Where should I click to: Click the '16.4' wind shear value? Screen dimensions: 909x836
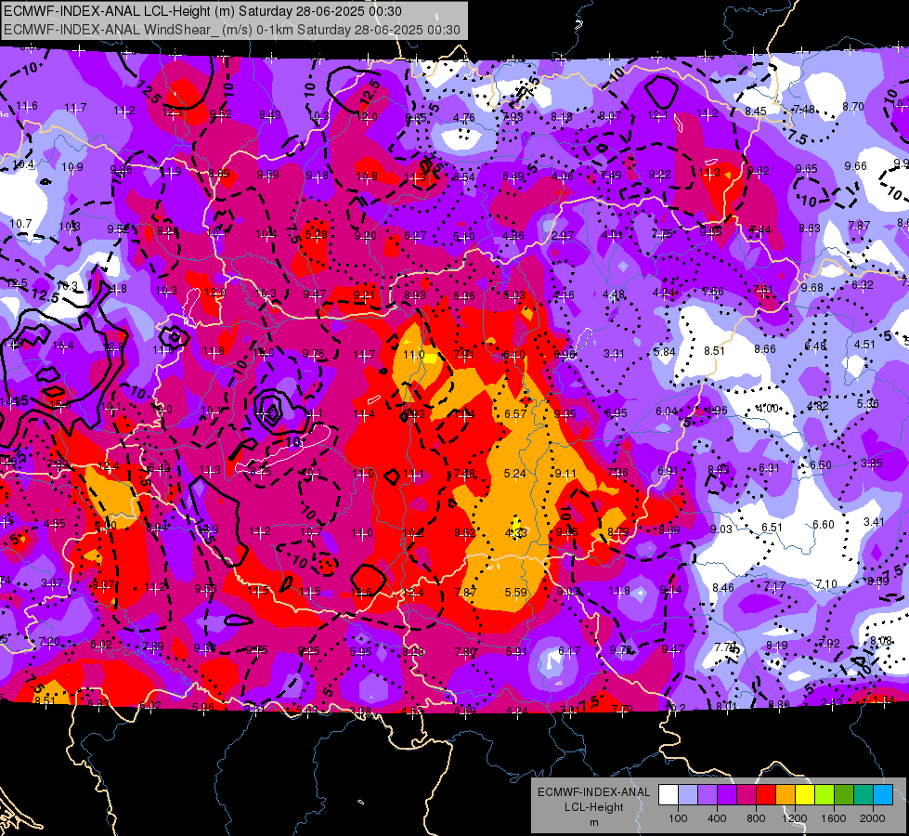[62, 346]
